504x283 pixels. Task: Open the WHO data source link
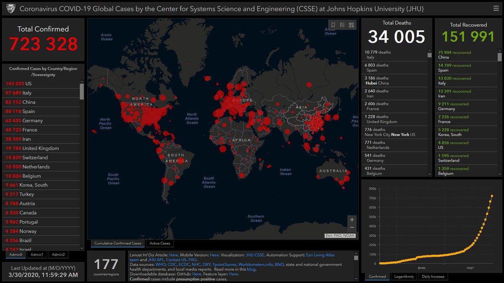[x=160, y=264]
